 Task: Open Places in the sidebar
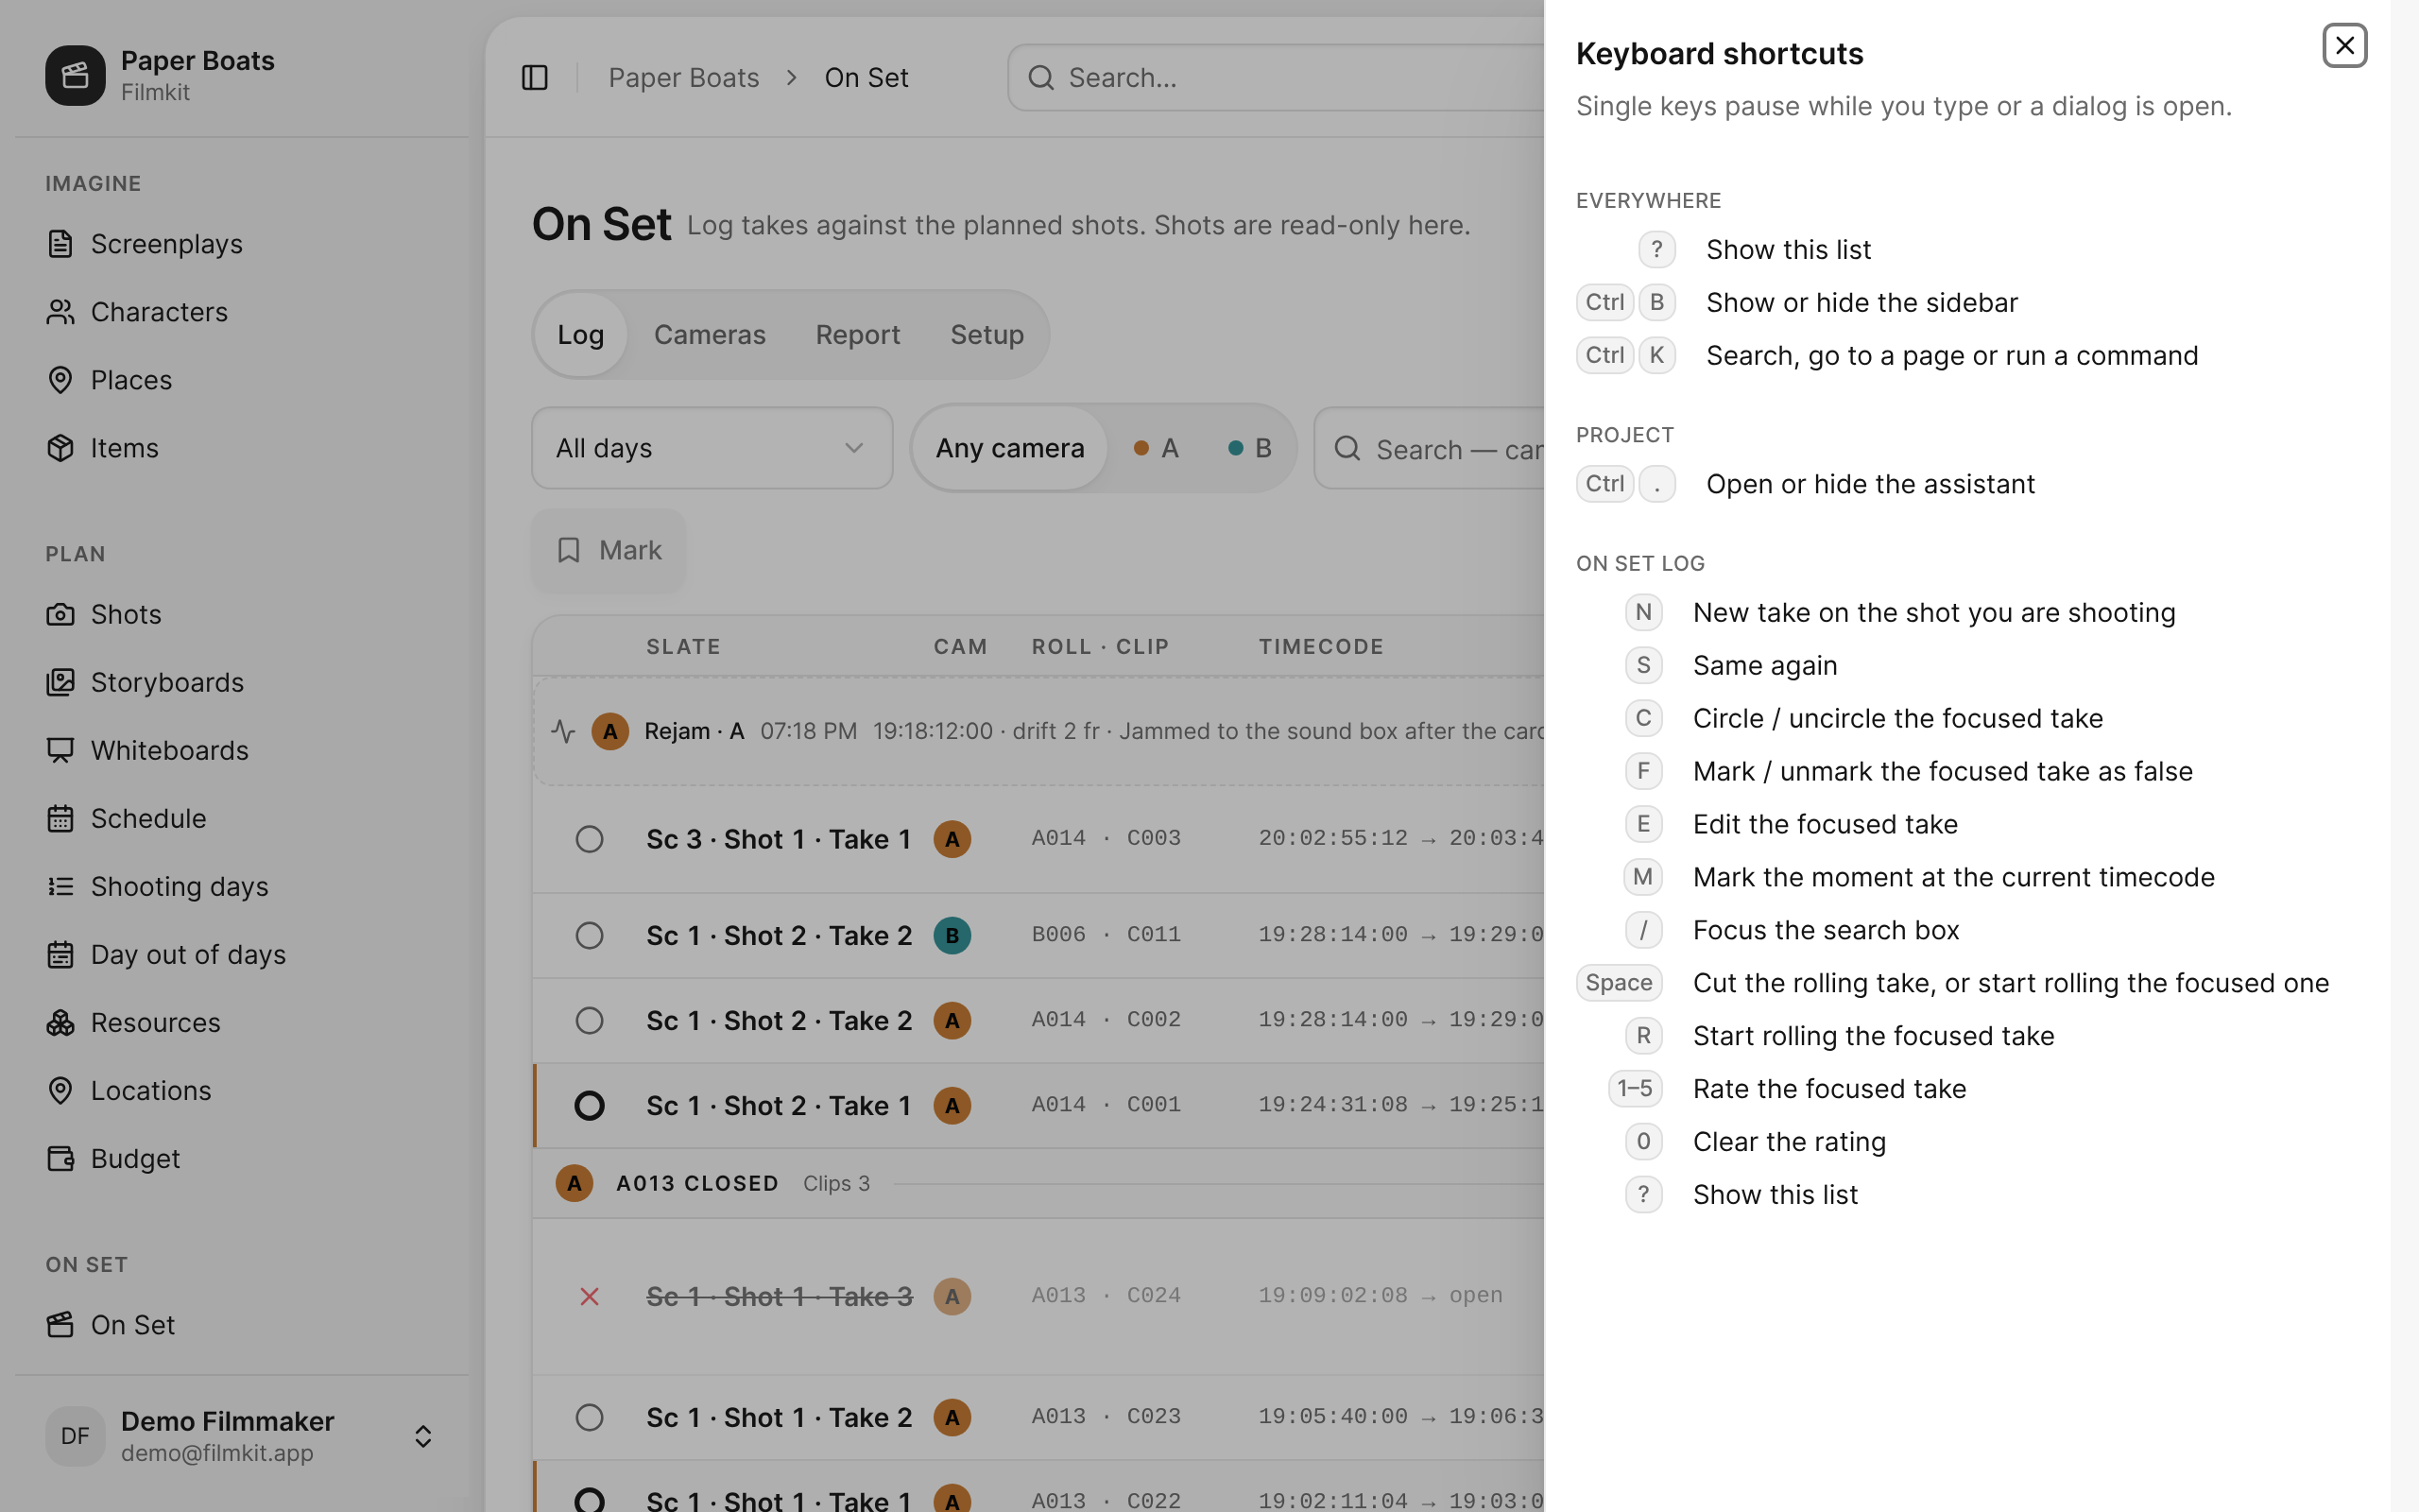pos(242,380)
